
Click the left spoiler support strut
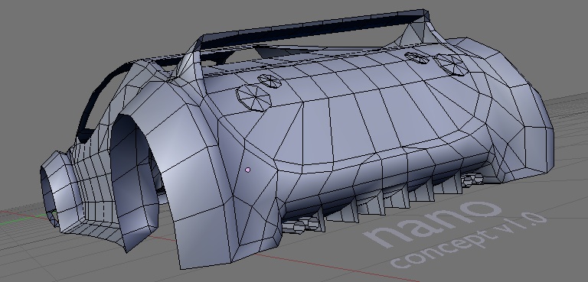pyautogui.click(x=192, y=62)
